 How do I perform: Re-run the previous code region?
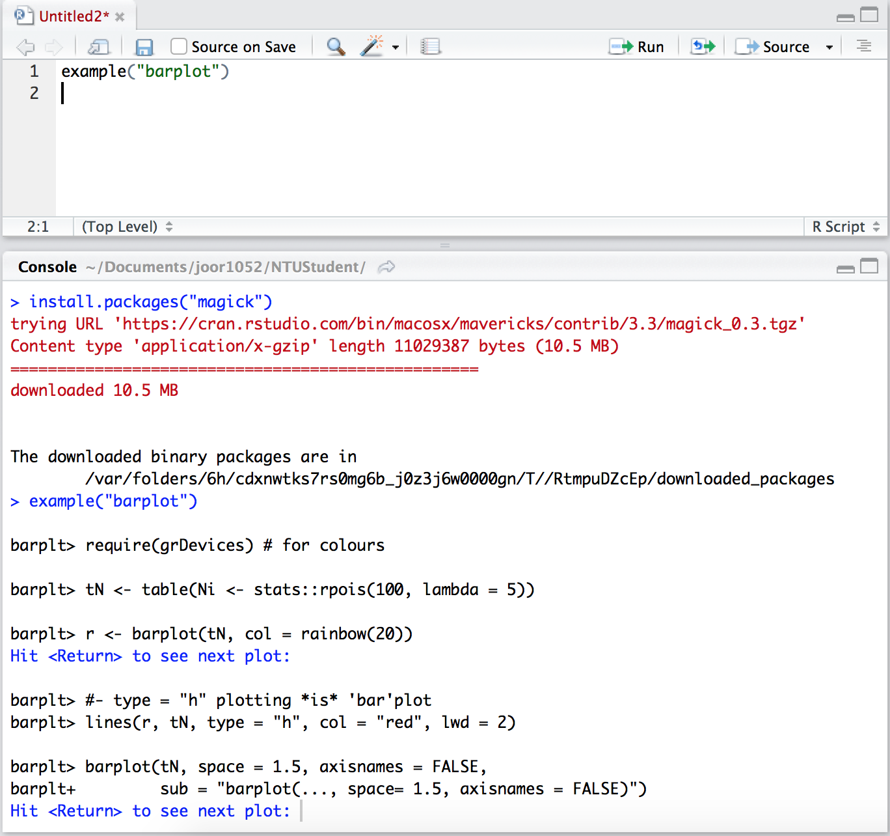703,47
